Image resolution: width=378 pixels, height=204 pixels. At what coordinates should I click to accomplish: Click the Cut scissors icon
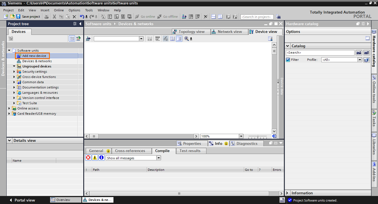coord(54,17)
